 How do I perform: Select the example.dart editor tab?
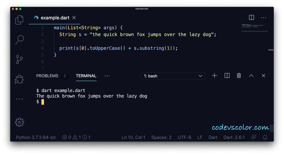point(54,18)
